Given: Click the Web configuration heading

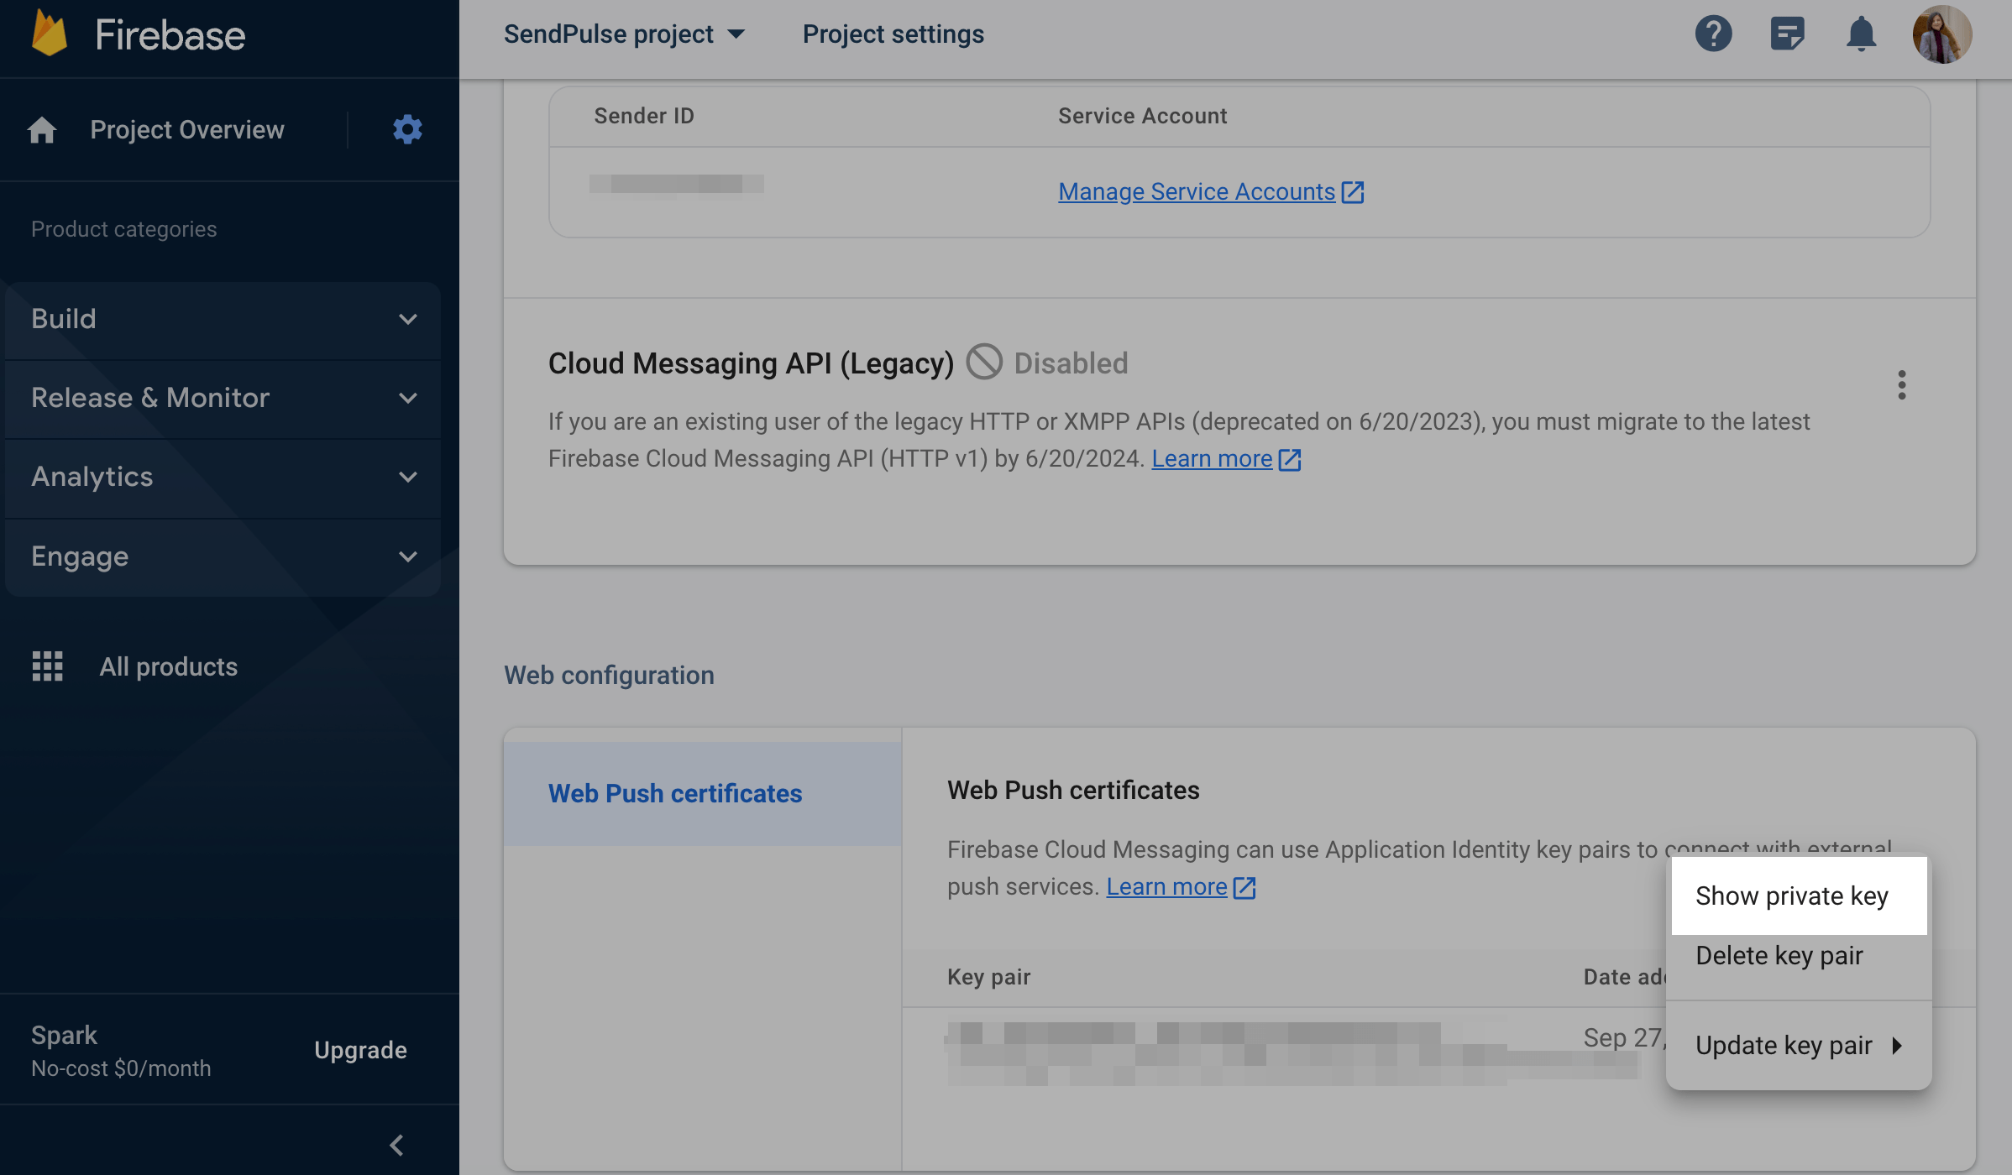Looking at the screenshot, I should [609, 675].
